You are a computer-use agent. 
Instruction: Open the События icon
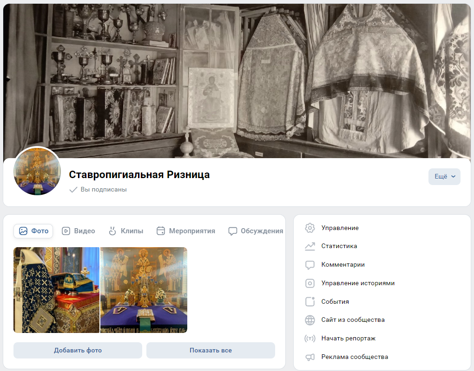tap(310, 301)
